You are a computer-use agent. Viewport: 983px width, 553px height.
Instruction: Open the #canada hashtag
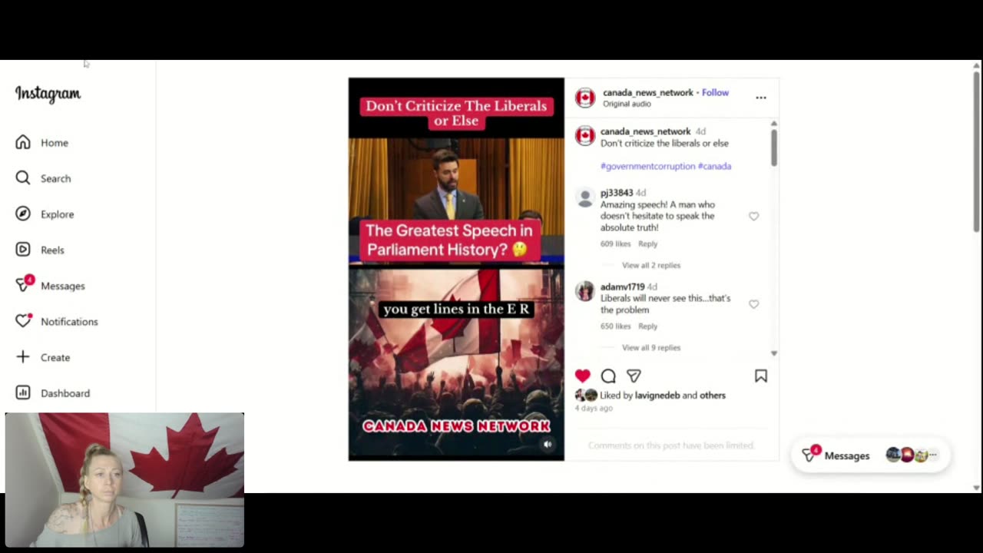point(714,166)
